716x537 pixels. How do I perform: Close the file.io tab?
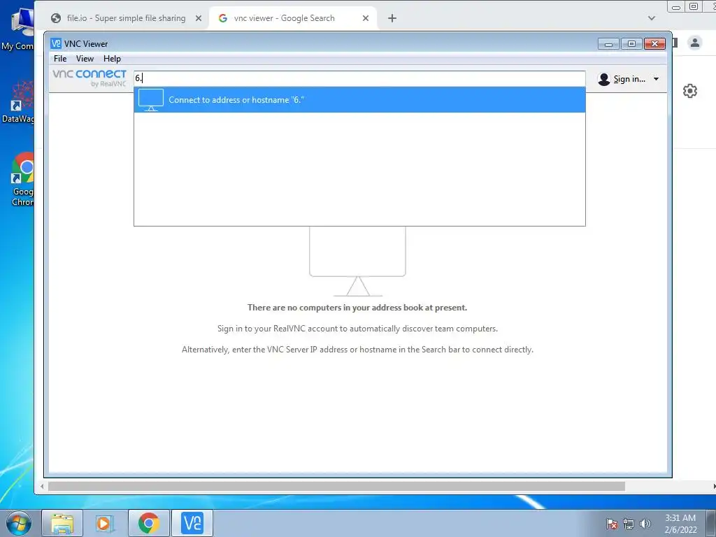point(198,18)
